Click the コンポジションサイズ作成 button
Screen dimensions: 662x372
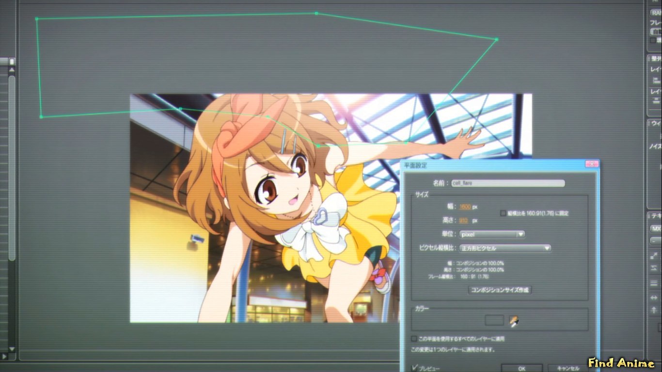click(x=500, y=290)
